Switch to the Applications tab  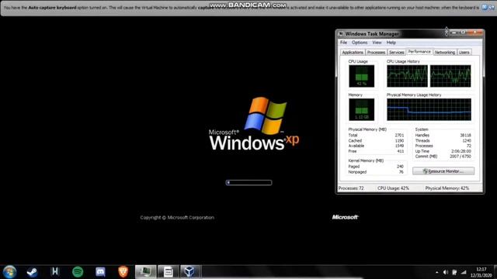point(353,52)
